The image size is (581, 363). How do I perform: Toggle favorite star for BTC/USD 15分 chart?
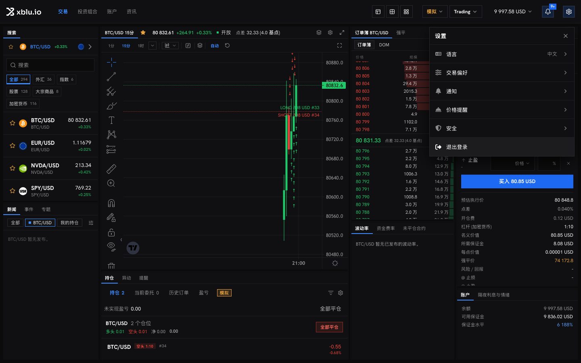click(143, 33)
